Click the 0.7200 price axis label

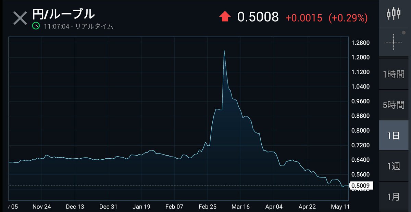[x=360, y=145]
